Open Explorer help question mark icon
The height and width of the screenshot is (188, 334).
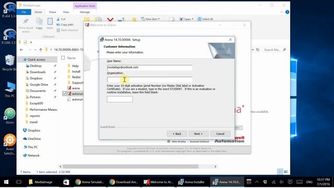click(287, 12)
